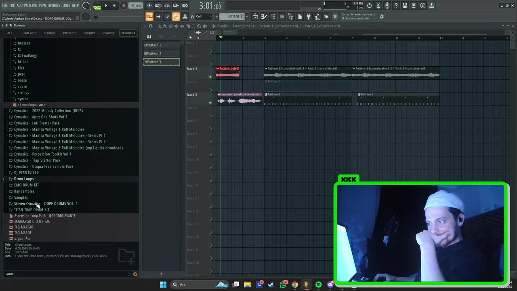Click the green download updates icon

(x=431, y=6)
